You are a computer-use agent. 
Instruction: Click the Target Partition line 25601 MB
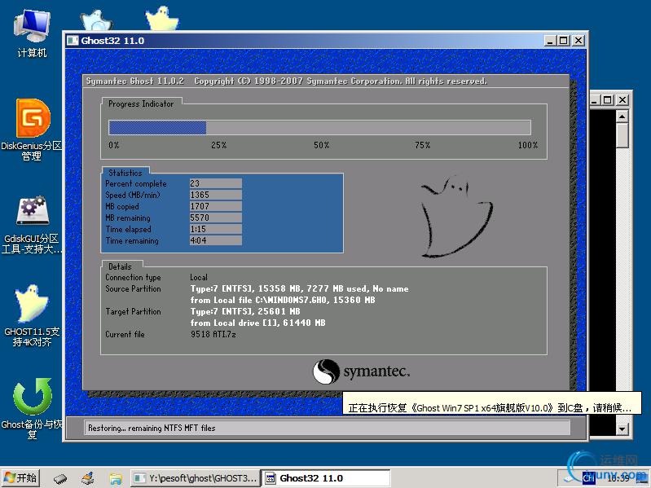click(245, 311)
